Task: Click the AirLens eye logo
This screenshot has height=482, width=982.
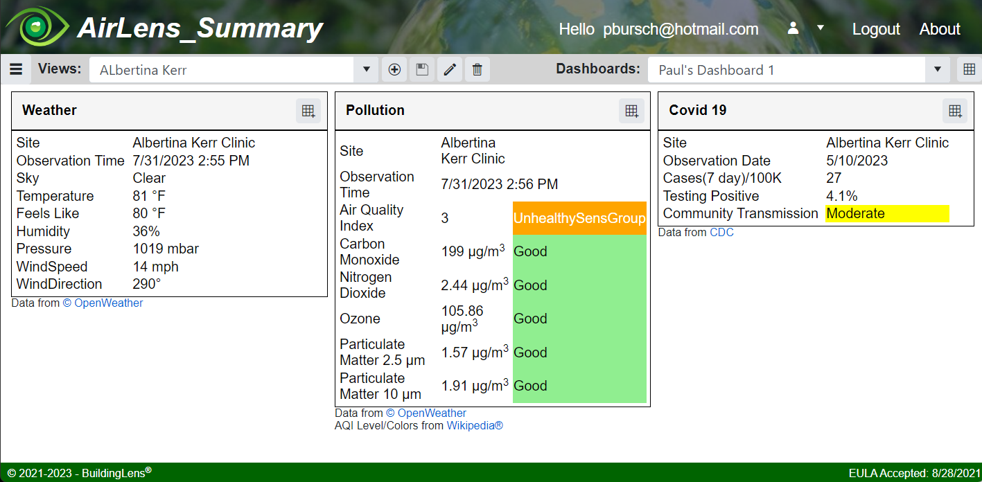Action: [x=37, y=26]
